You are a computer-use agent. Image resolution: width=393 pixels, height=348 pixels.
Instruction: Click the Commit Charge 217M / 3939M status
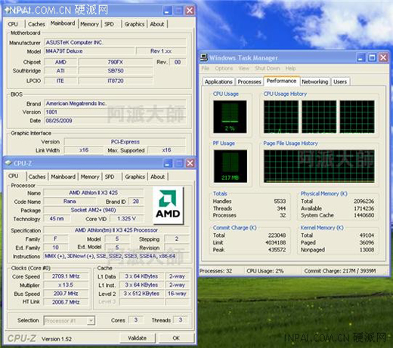coord(340,271)
